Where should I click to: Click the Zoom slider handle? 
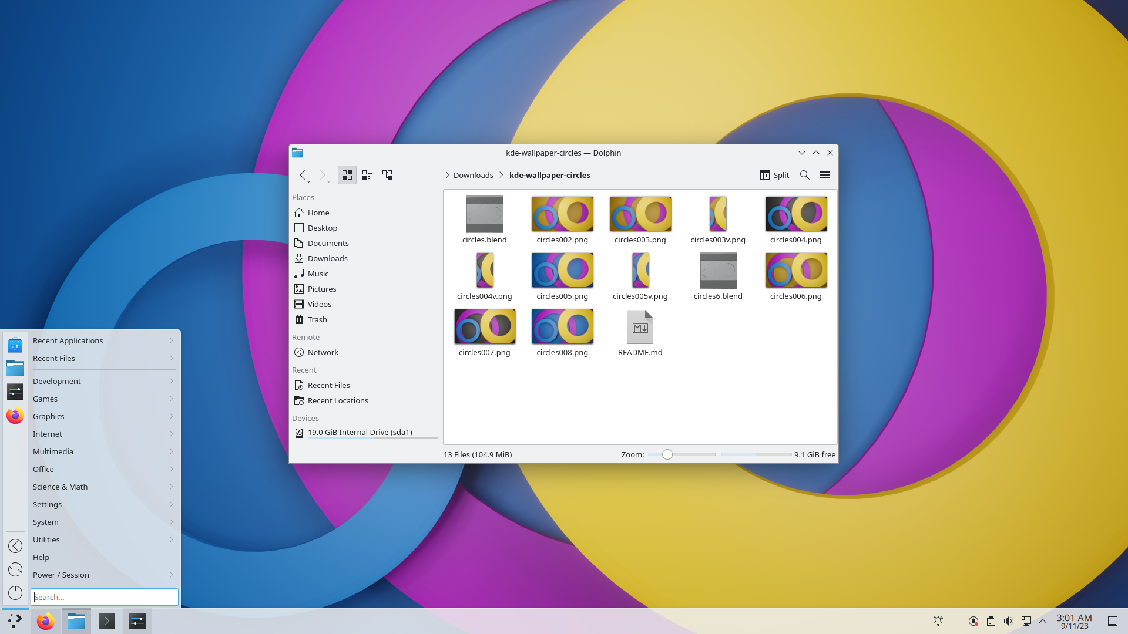667,454
